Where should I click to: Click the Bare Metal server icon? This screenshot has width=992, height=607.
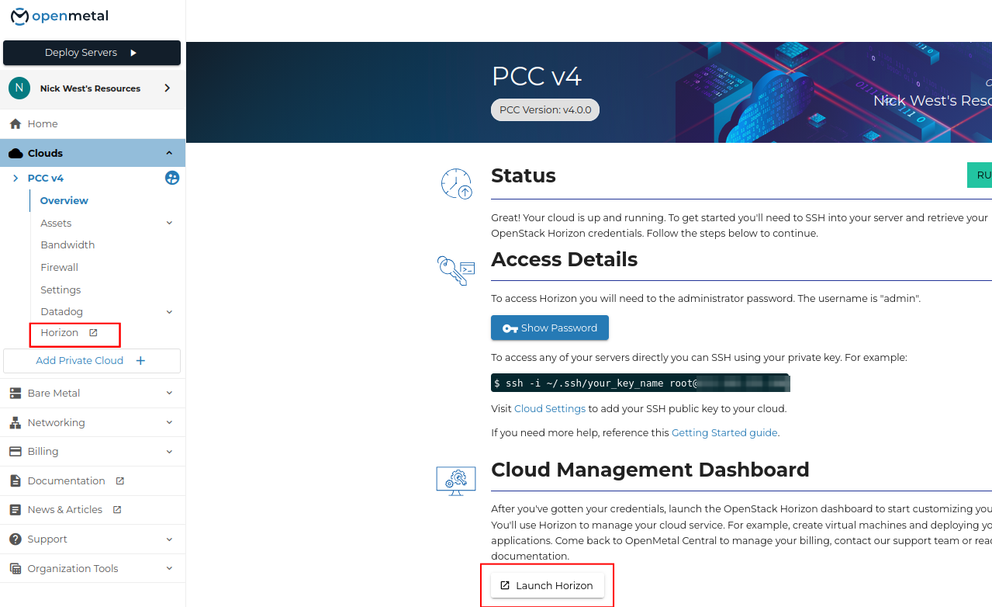click(15, 394)
